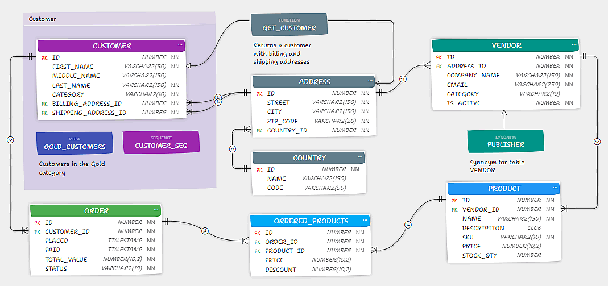Screen dimensions: 608x286
Task: Open the CUSTOMER table options menu (…)
Action: 180,45
